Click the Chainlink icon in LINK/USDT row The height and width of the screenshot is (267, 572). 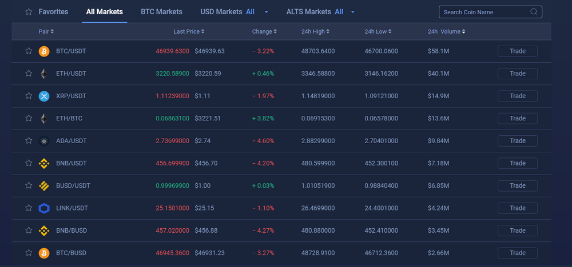(44, 208)
